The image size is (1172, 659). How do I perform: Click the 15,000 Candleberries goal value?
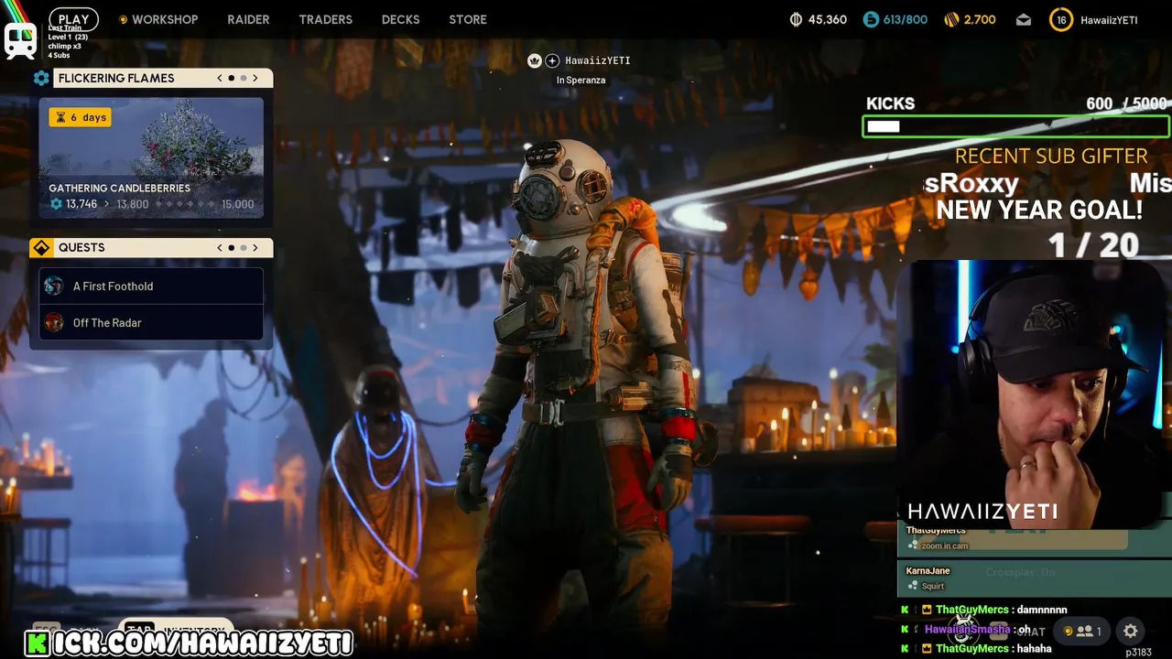[x=238, y=204]
